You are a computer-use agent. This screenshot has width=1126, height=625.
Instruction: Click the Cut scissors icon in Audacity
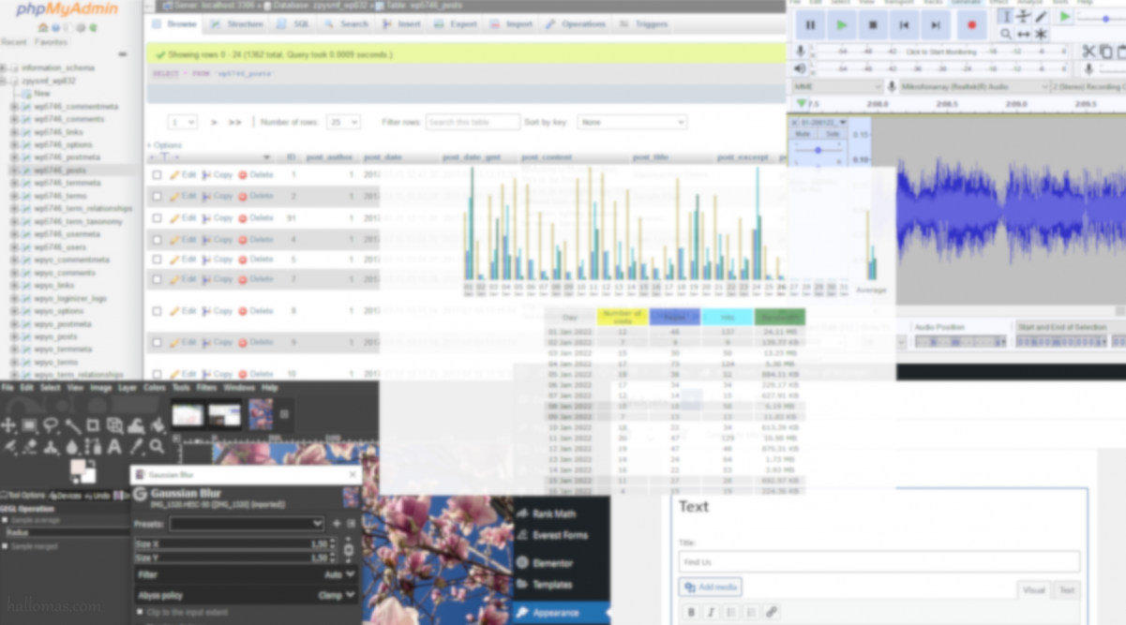point(1088,52)
